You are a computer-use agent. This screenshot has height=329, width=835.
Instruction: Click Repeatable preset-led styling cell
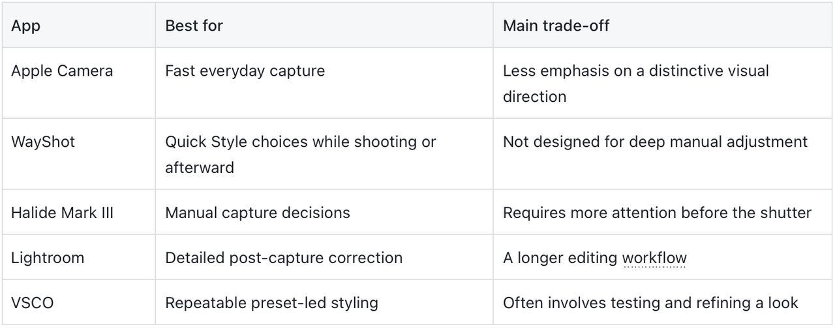(x=324, y=302)
